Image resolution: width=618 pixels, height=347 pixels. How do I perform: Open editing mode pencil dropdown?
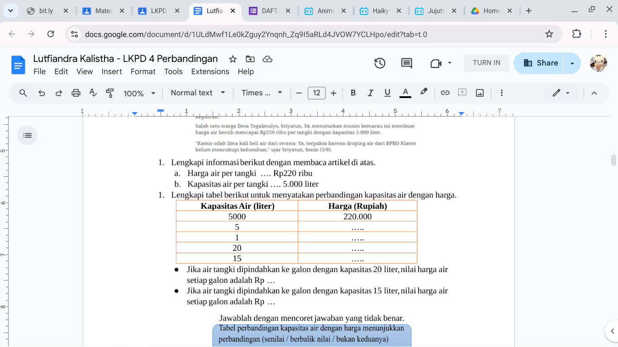561,93
